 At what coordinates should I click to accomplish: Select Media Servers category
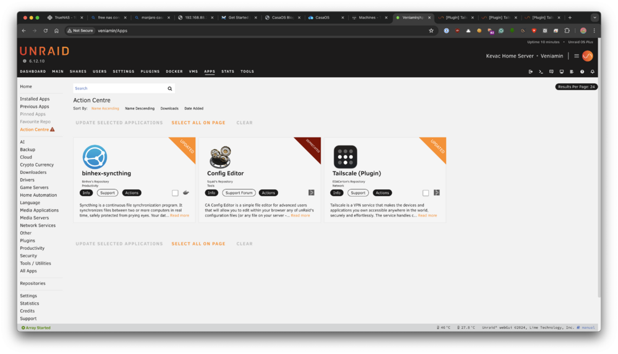pyautogui.click(x=34, y=218)
